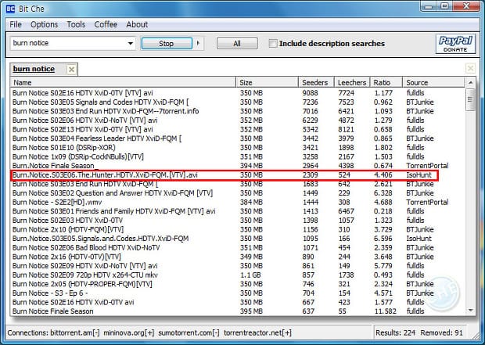Viewport: 485px width, 345px height.
Task: Click mininova.org[+] connection status
Action: point(128,333)
